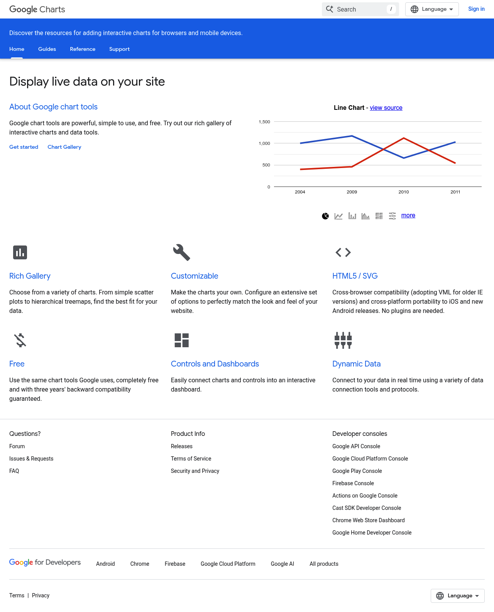Click the wrench icon above Customizable
Viewport: 494px width, 612px height.
[x=181, y=252]
